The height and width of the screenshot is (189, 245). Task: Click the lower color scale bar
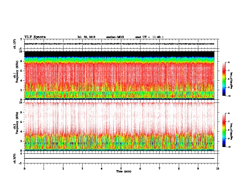click(224, 130)
